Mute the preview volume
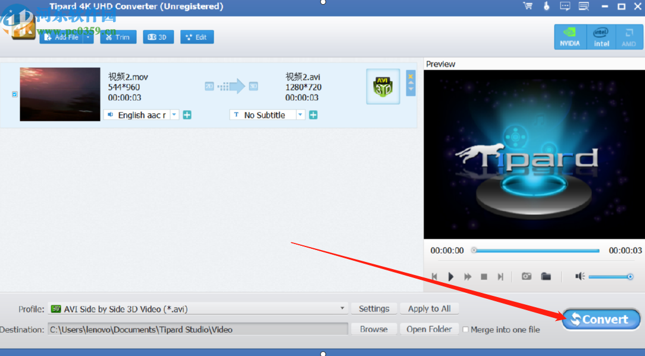 click(580, 276)
